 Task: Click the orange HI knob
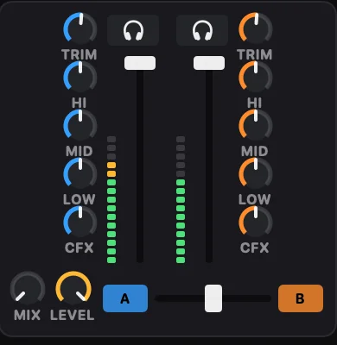point(256,78)
